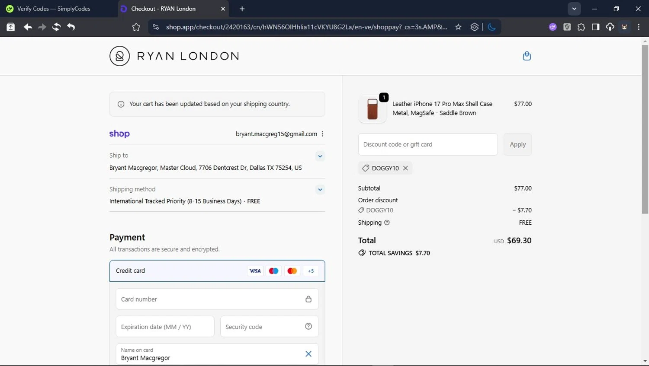Go back to the previous page
The width and height of the screenshot is (649, 366).
(28, 27)
